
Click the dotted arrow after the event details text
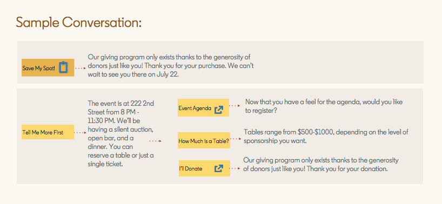(x=155, y=141)
